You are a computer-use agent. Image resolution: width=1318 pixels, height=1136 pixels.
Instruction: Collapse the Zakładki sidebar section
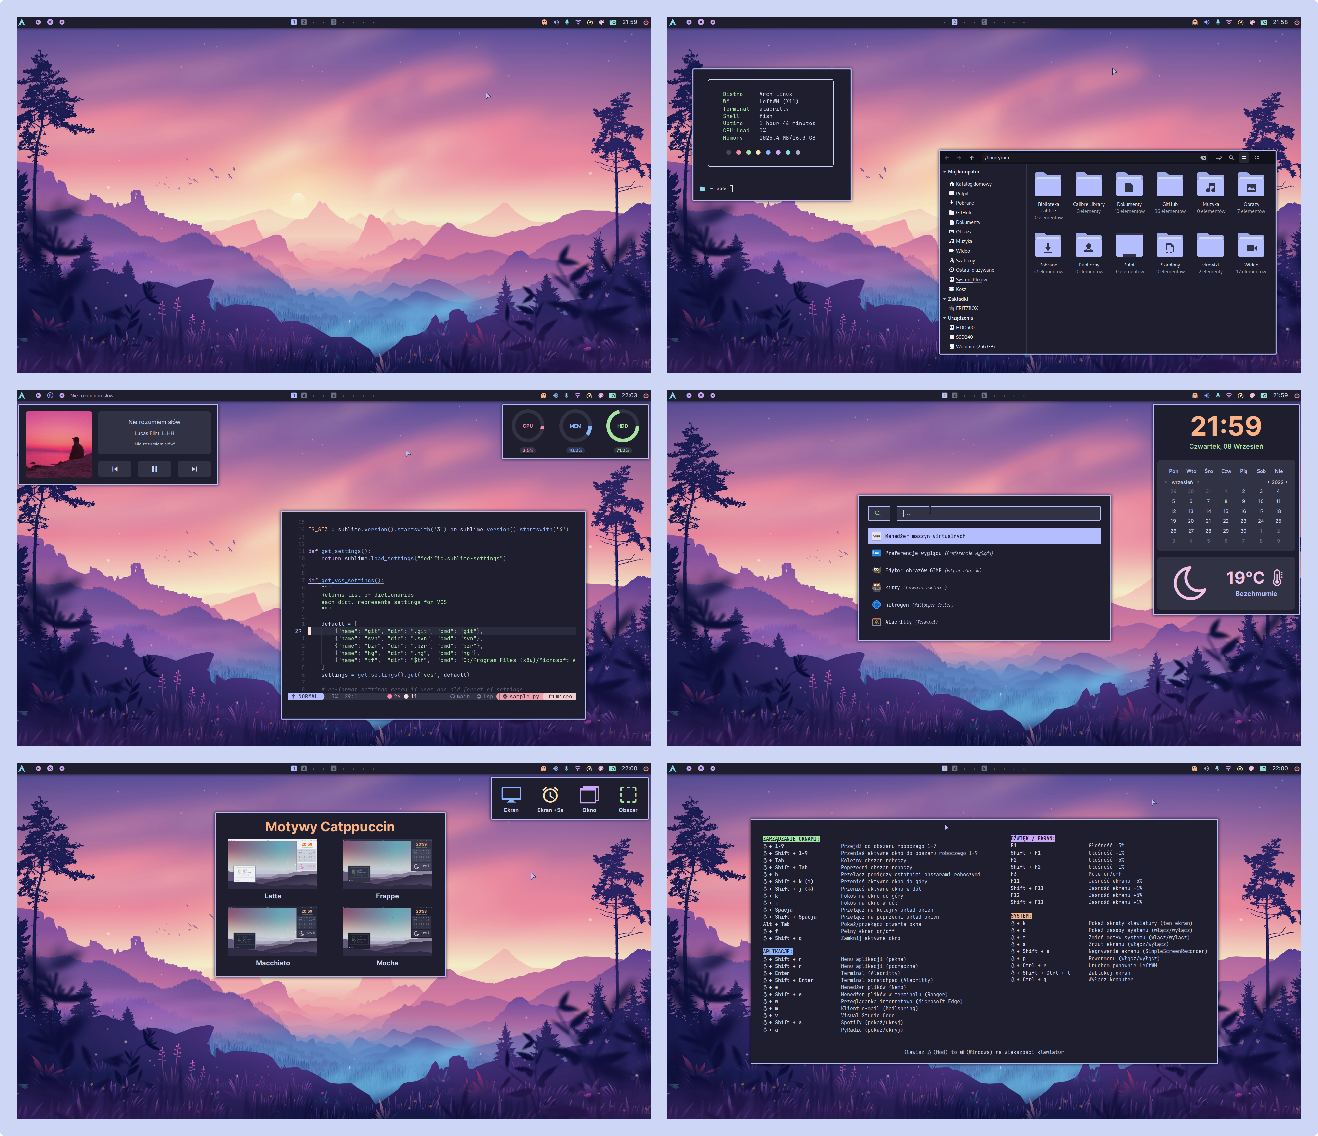pyautogui.click(x=945, y=299)
